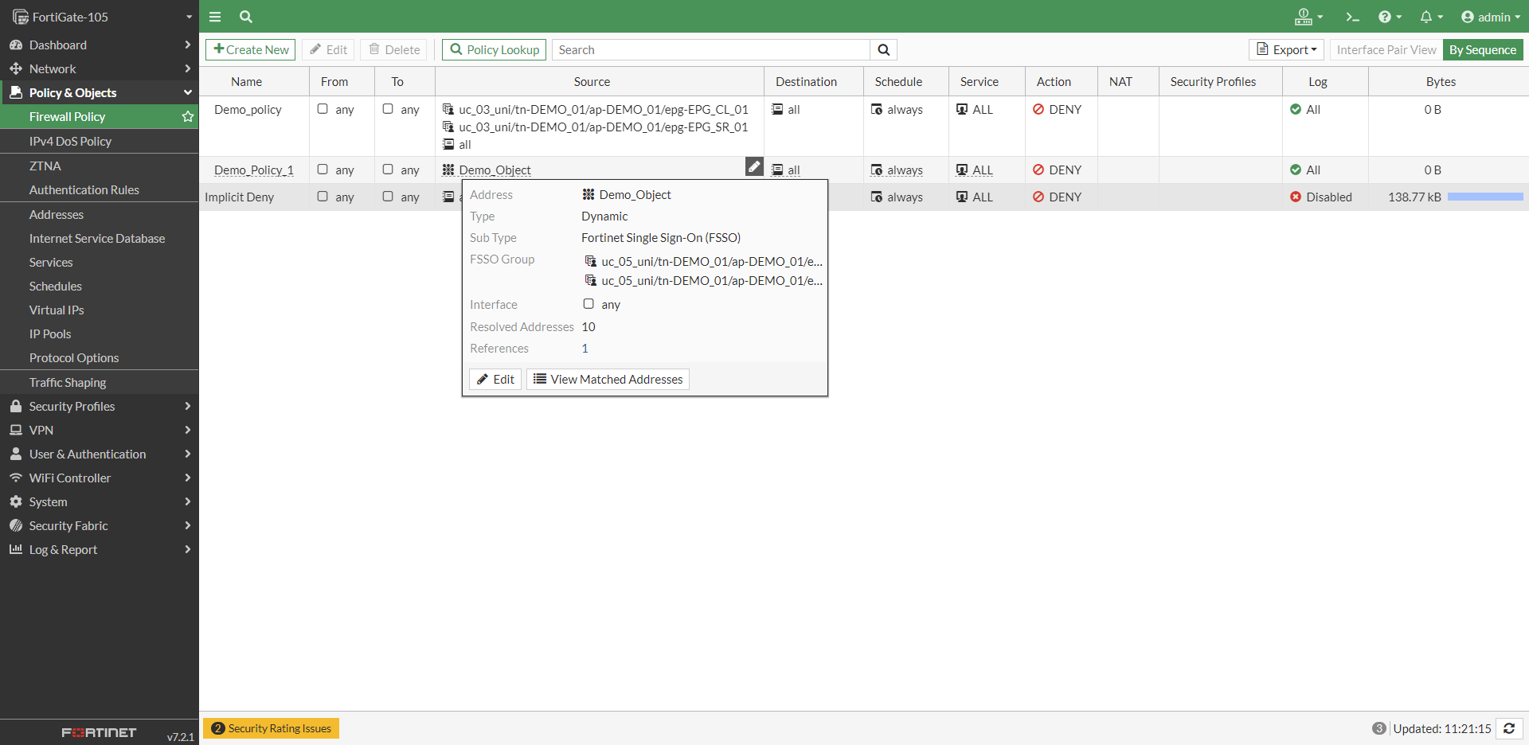Click the refresh icon near Updated time
Image resolution: width=1529 pixels, height=745 pixels.
click(x=1508, y=728)
